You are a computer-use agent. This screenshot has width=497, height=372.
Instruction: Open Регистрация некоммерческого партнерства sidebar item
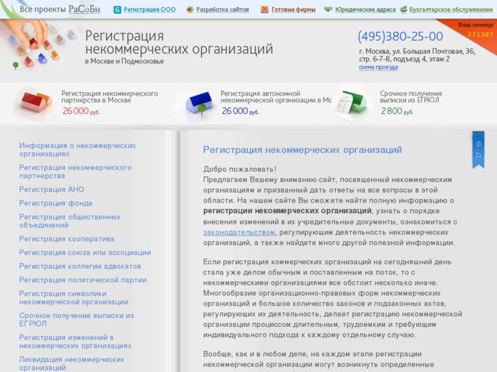click(x=75, y=171)
